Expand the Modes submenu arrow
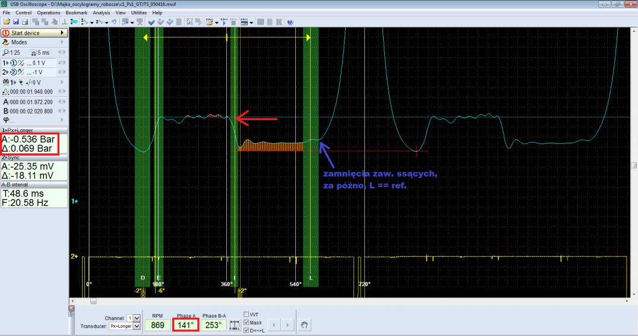 pyautogui.click(x=62, y=42)
